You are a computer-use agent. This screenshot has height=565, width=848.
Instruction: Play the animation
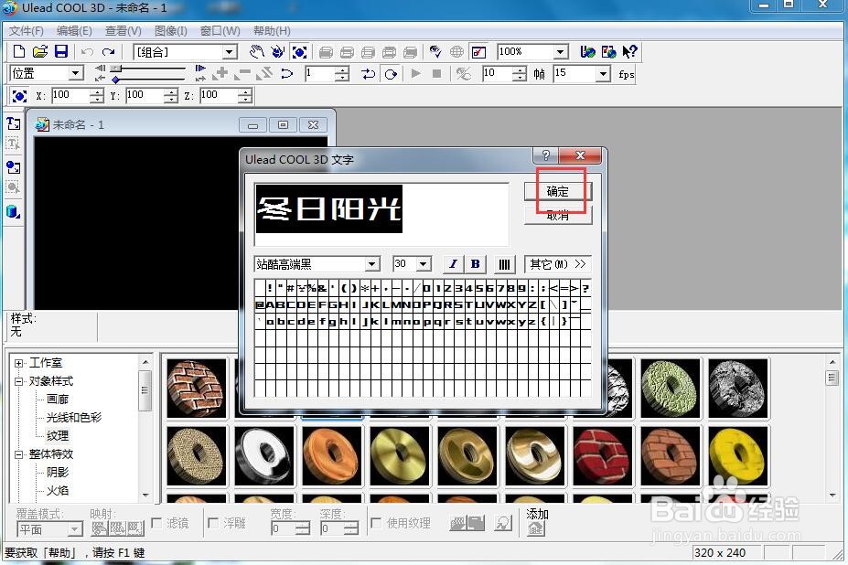[x=416, y=73]
